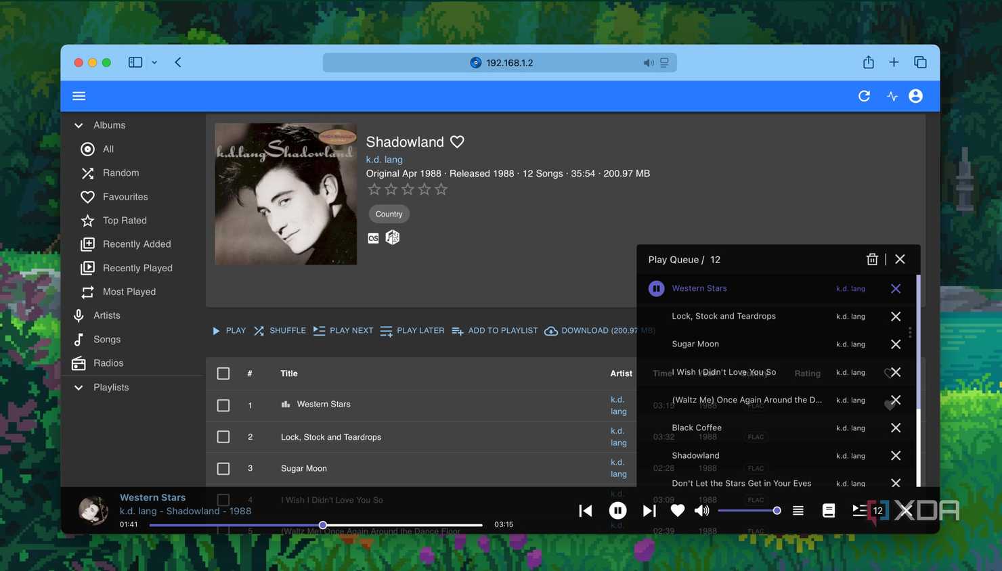Show the Safari tab overview
This screenshot has height=571, width=1002.
click(920, 62)
